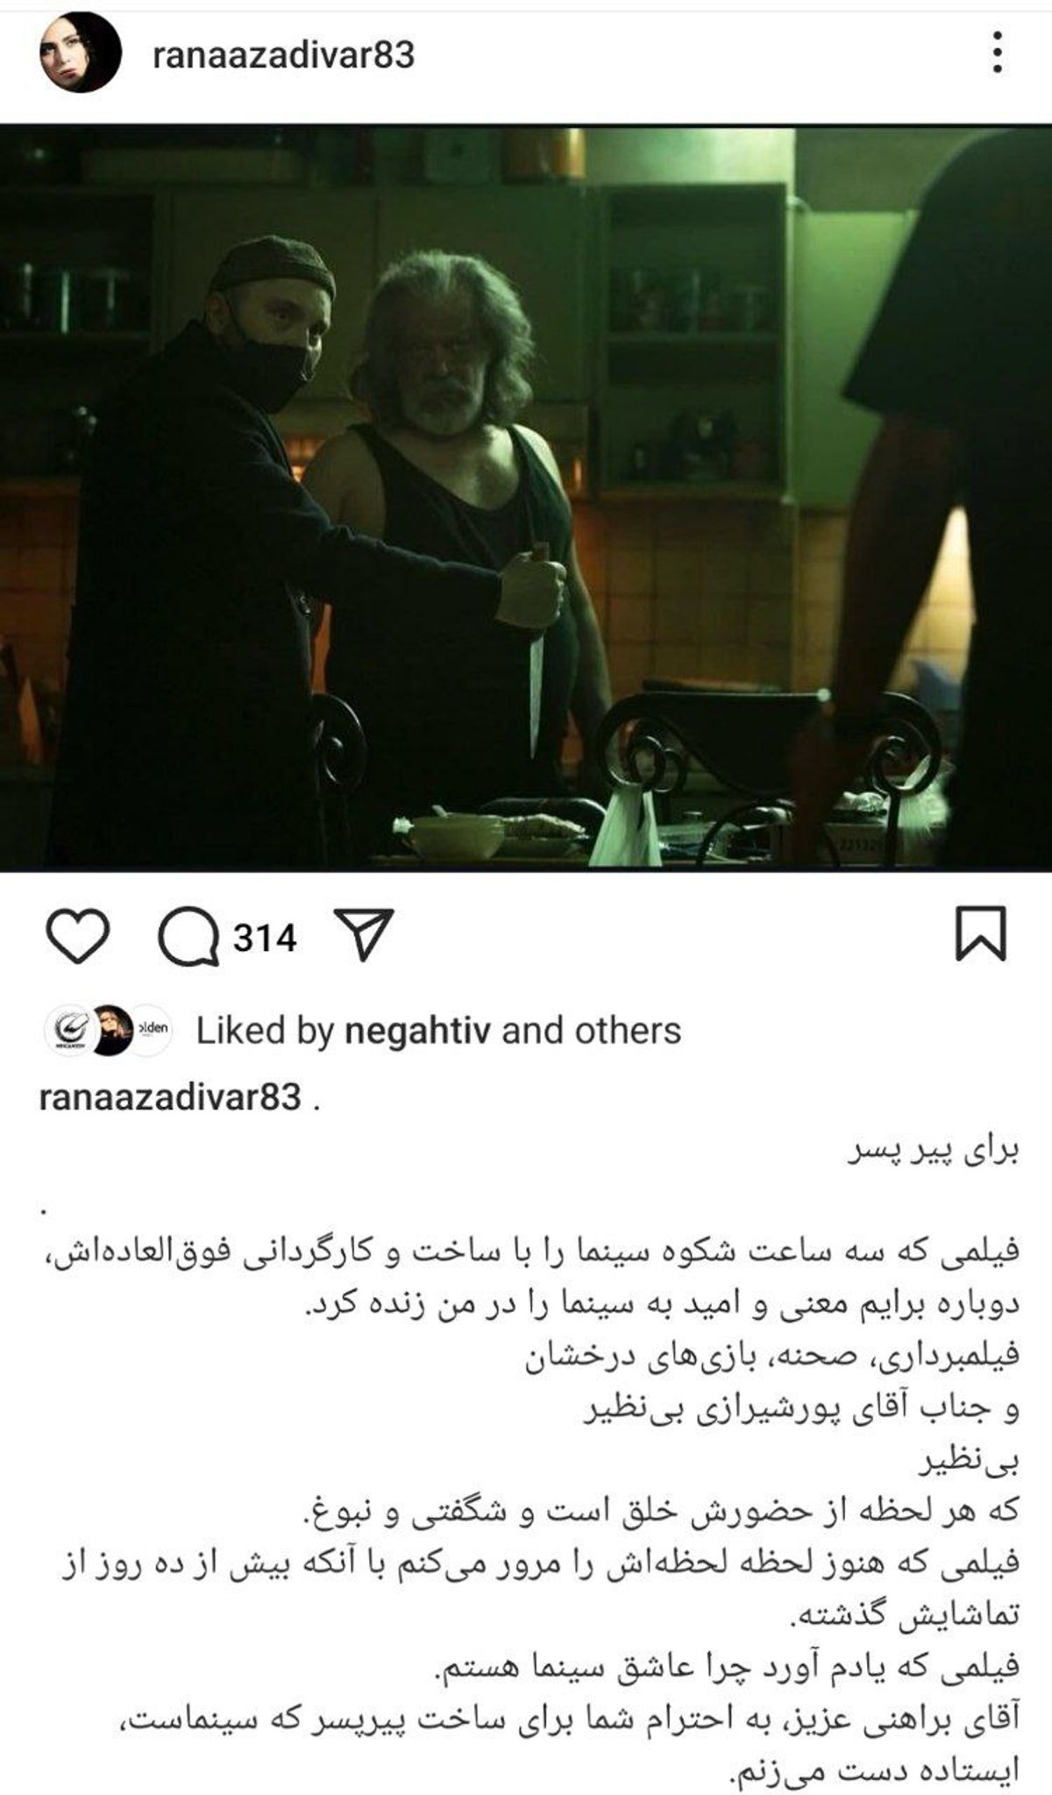Tap the movie still post image

click(526, 499)
